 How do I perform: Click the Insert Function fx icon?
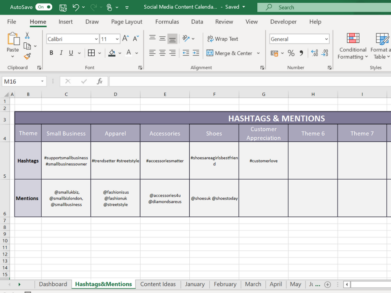point(100,81)
